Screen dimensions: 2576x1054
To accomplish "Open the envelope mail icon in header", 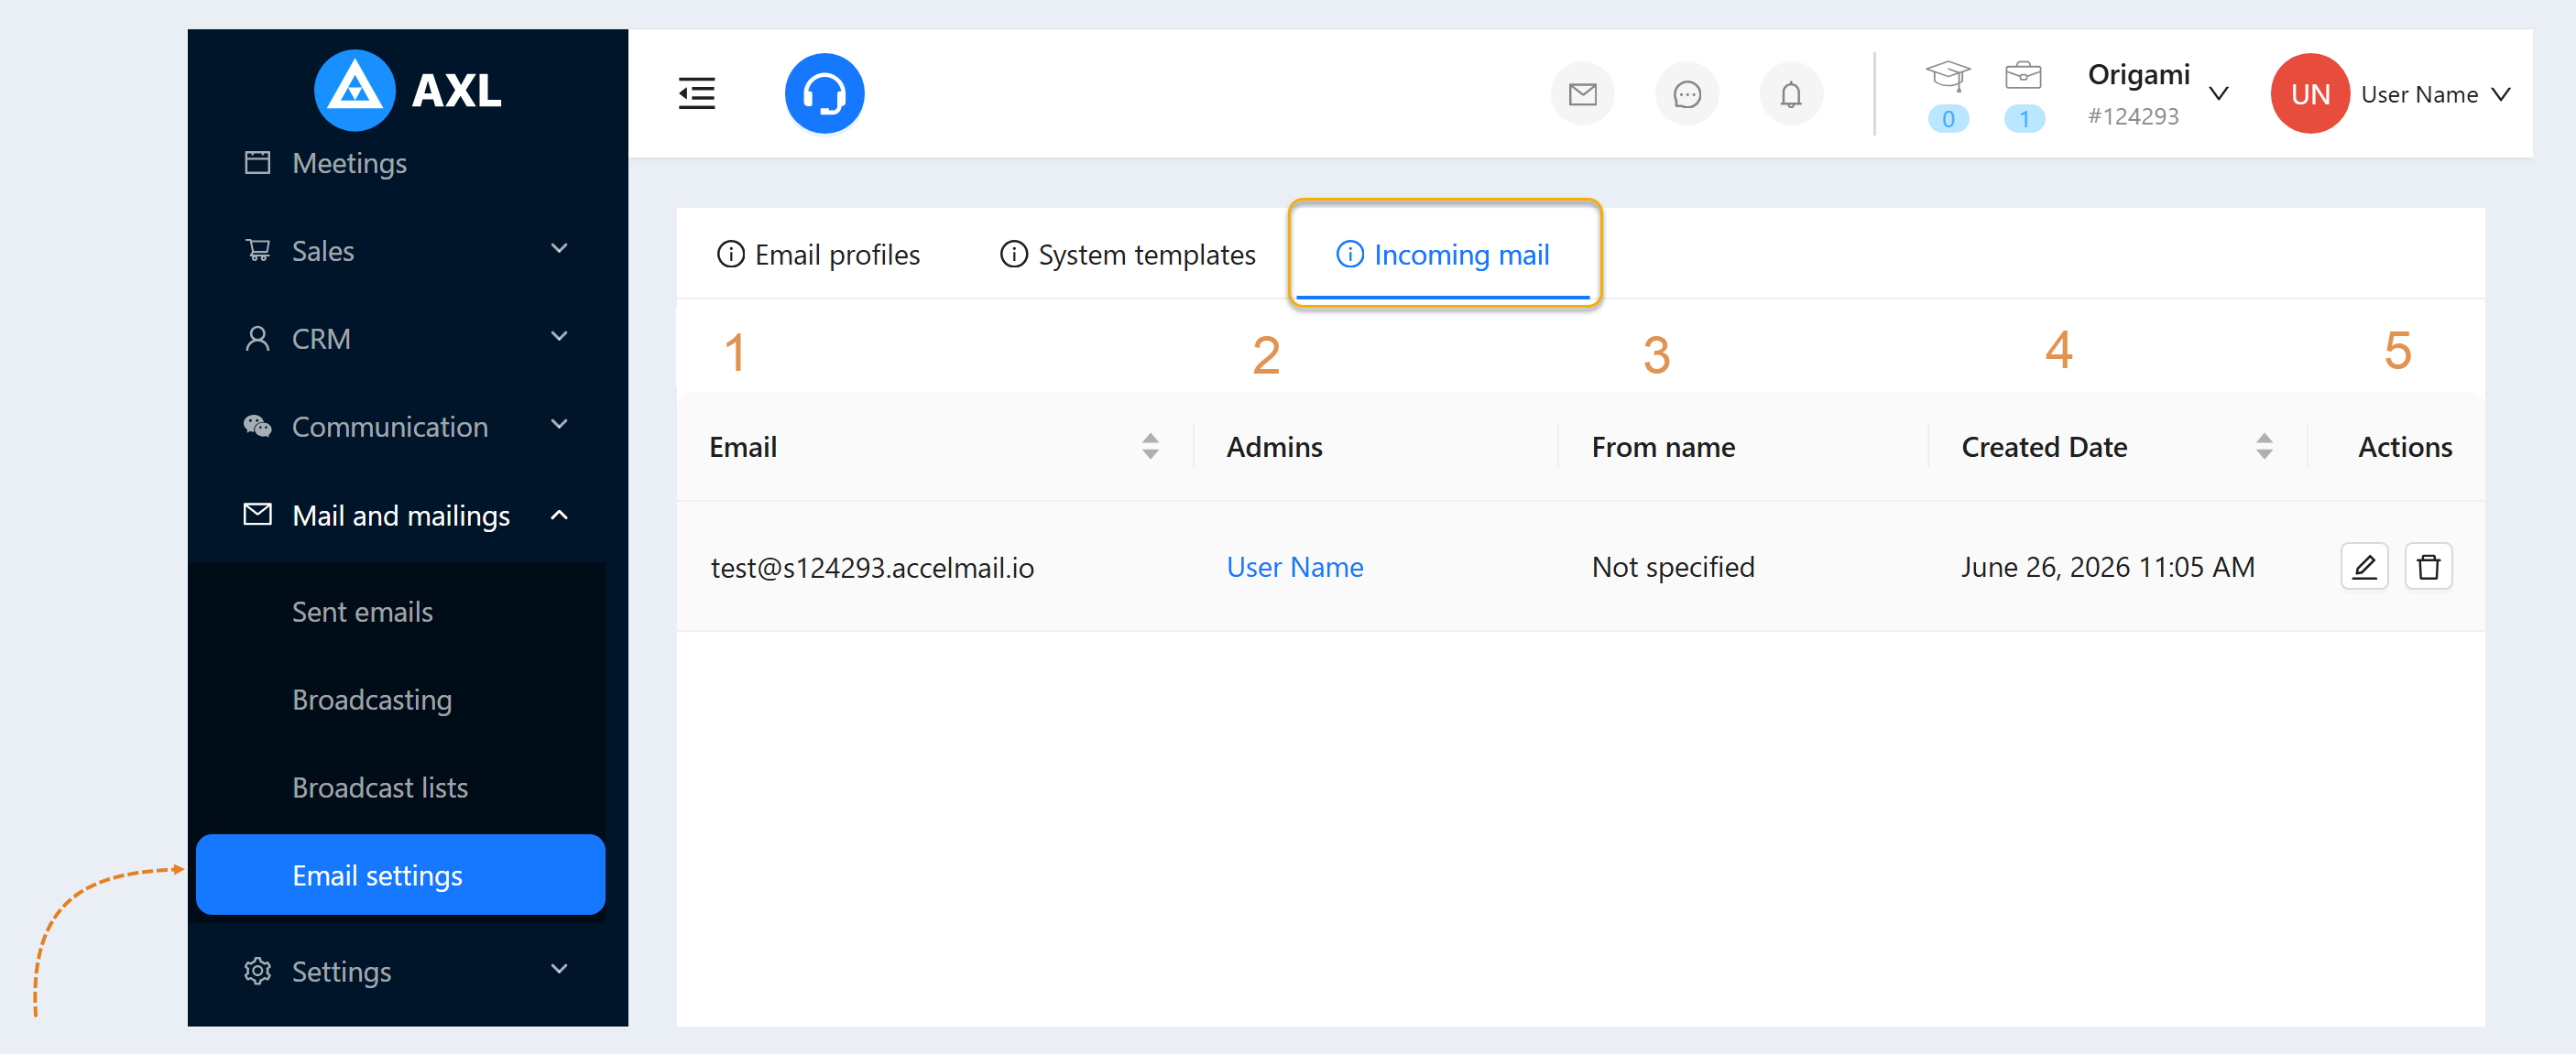I will point(1582,94).
